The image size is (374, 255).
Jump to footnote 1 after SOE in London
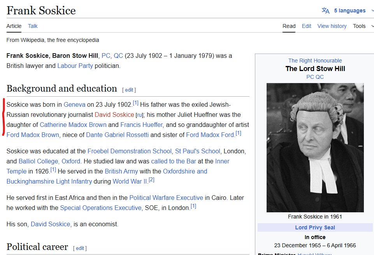point(193,206)
